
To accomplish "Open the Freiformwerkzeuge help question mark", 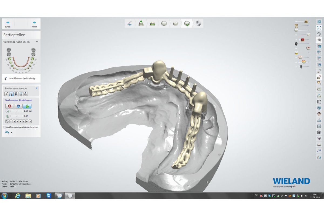I will tap(37, 88).
